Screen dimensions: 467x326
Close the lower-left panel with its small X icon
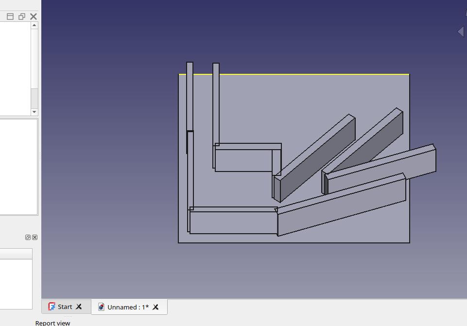click(35, 237)
